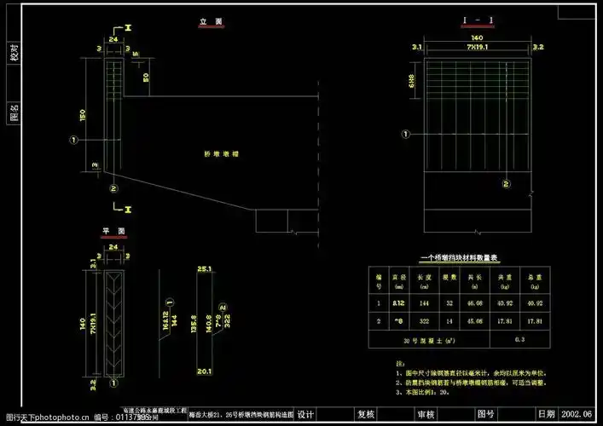
Task: Select the 立面 elevation view title
Action: [212, 22]
